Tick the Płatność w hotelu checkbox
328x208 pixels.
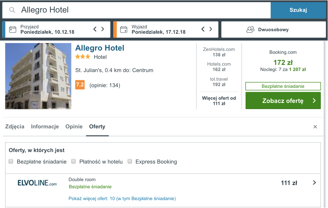(73, 161)
